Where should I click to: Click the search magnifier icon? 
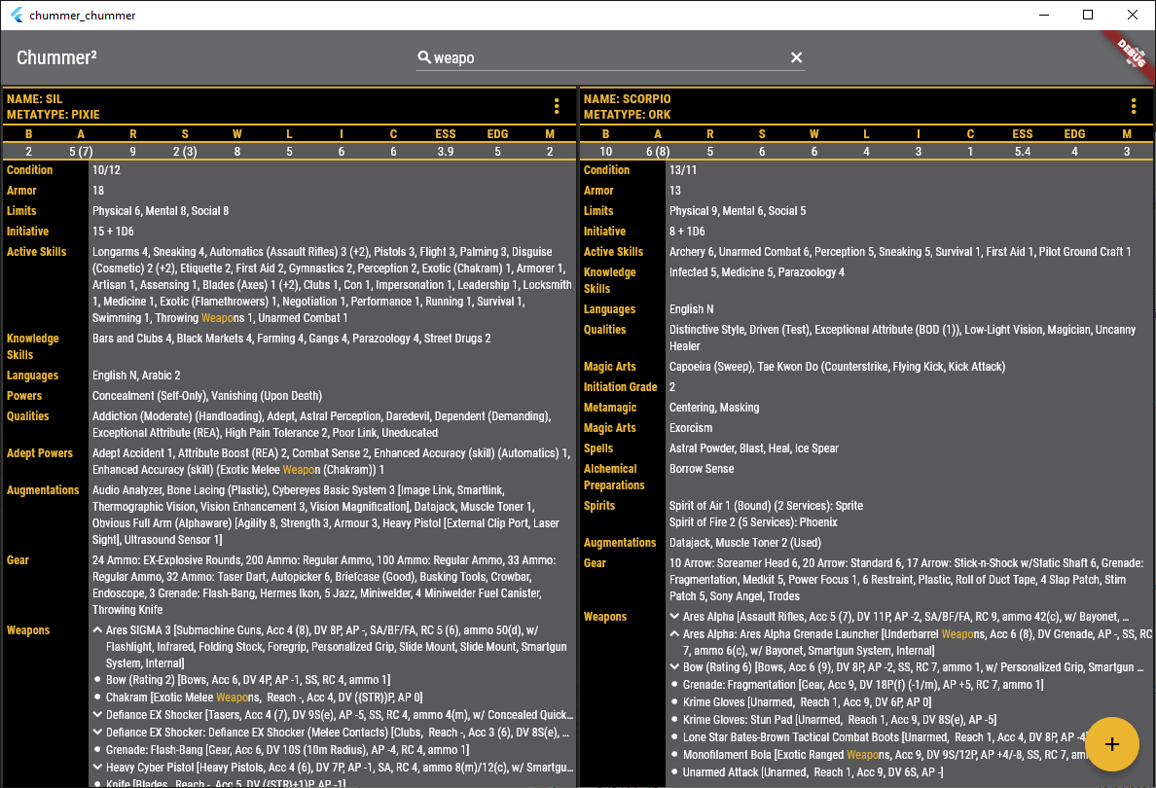click(424, 57)
